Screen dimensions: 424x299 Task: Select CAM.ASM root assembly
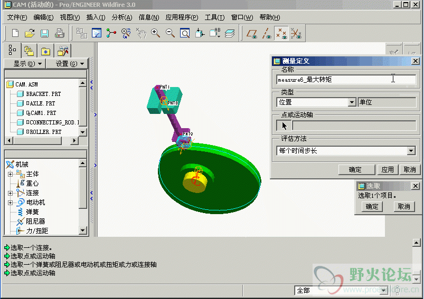point(26,84)
